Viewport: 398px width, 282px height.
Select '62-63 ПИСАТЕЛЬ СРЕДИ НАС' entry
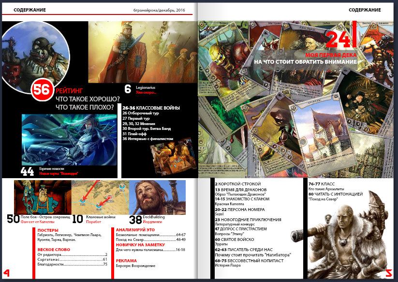click(244, 250)
